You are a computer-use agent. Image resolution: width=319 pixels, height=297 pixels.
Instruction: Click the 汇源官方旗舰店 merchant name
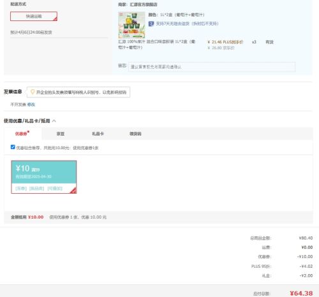click(x=144, y=4)
